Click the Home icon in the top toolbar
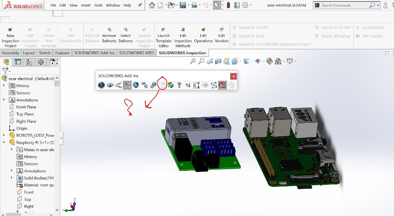This screenshot has width=394, height=216. coord(152,5)
